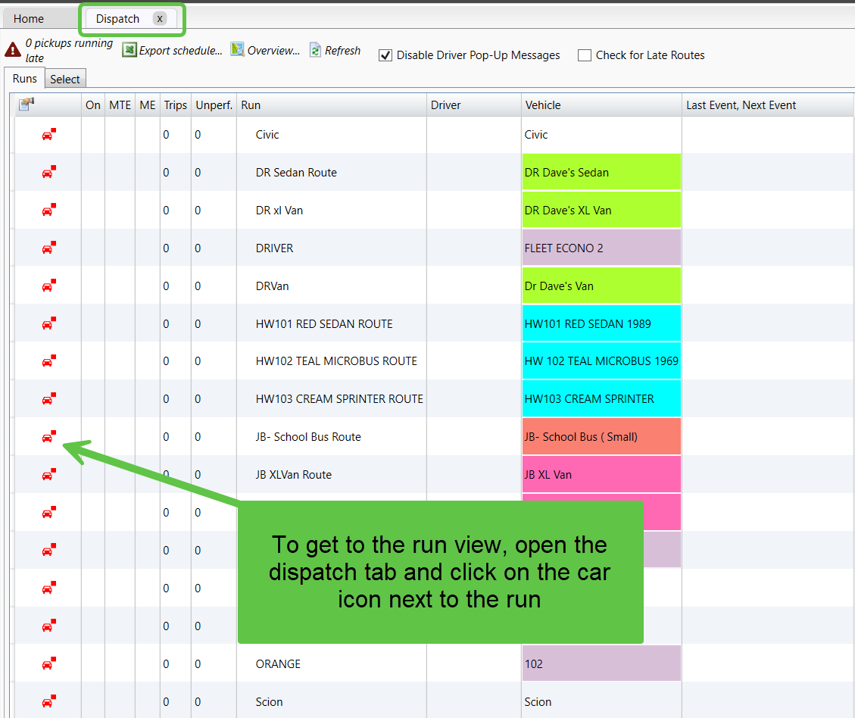
Task: Export schedule to Excel
Action: click(173, 51)
